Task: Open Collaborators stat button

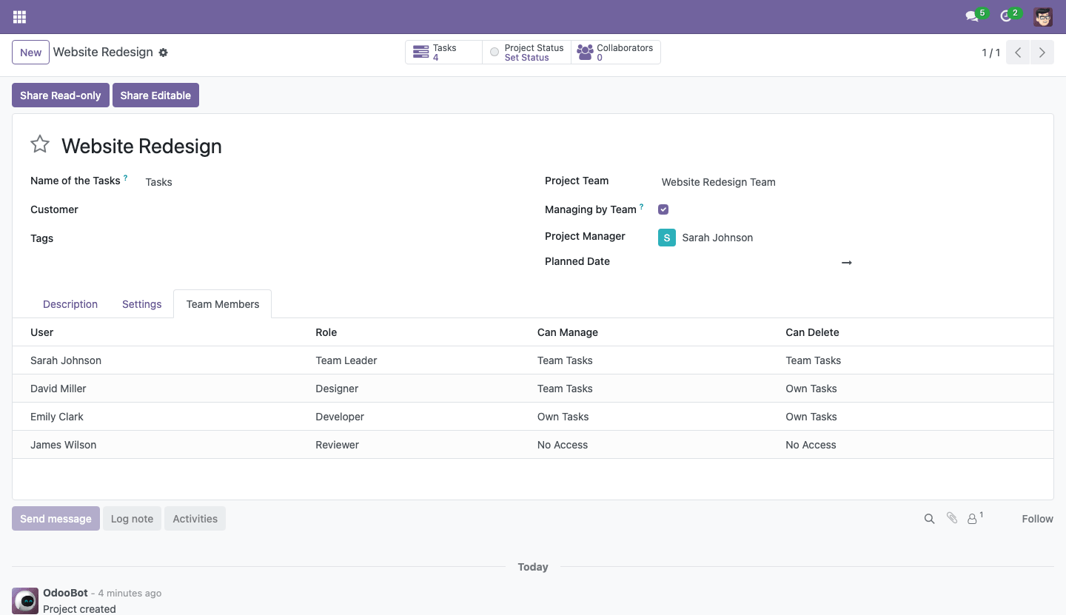Action: pyautogui.click(x=616, y=53)
